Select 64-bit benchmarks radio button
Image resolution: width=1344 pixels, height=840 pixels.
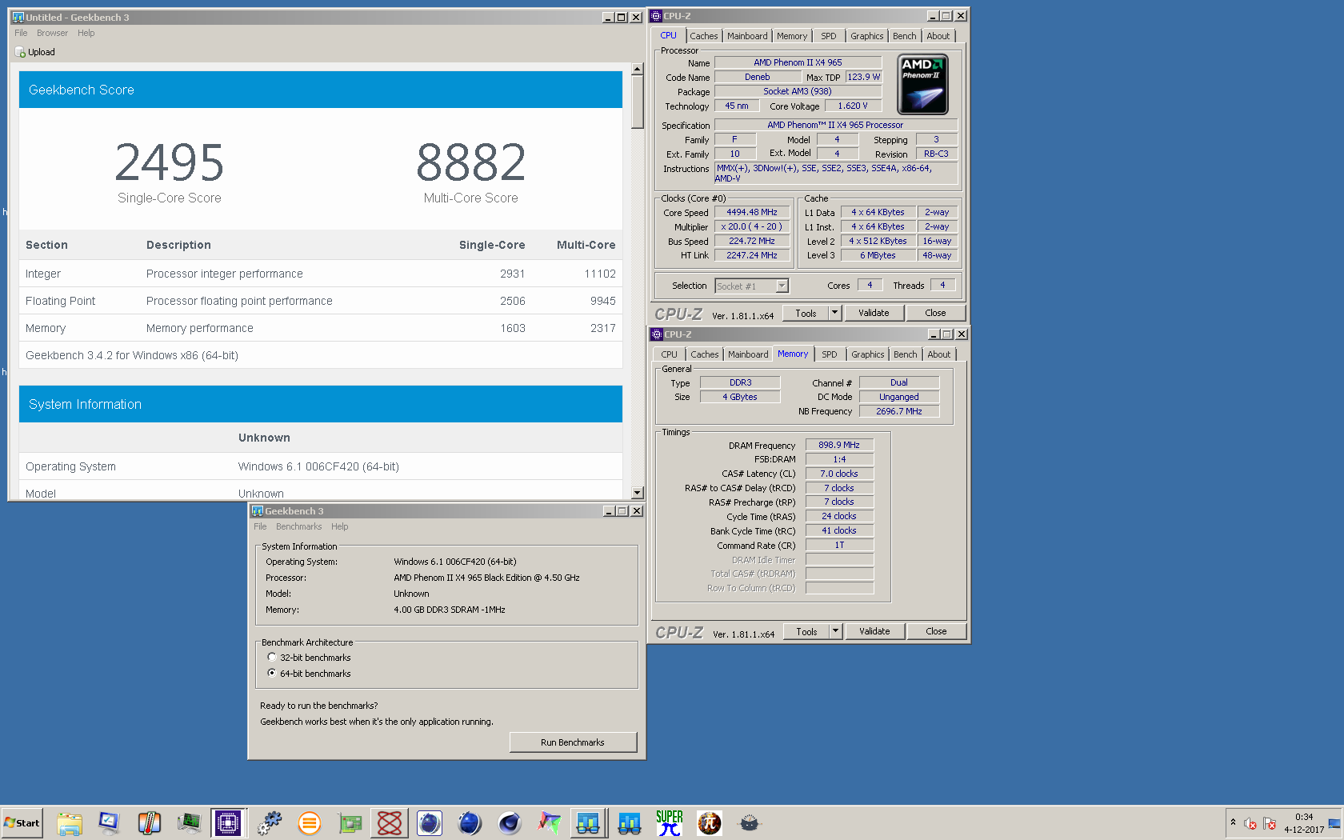pos(272,673)
